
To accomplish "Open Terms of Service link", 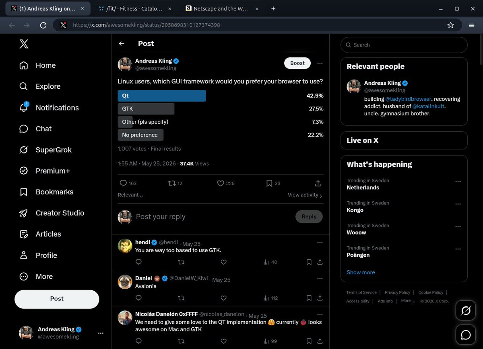I will coord(361,292).
